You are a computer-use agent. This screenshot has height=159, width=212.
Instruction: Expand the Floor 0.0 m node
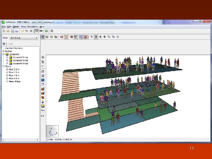pos(7,69)
